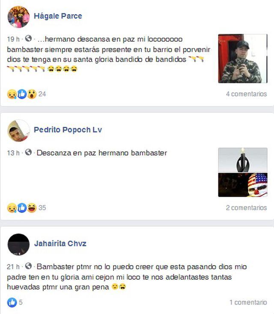This screenshot has height=314, width=274.
Task: Open Hágale Parce's profile picture
Action: (x=18, y=17)
